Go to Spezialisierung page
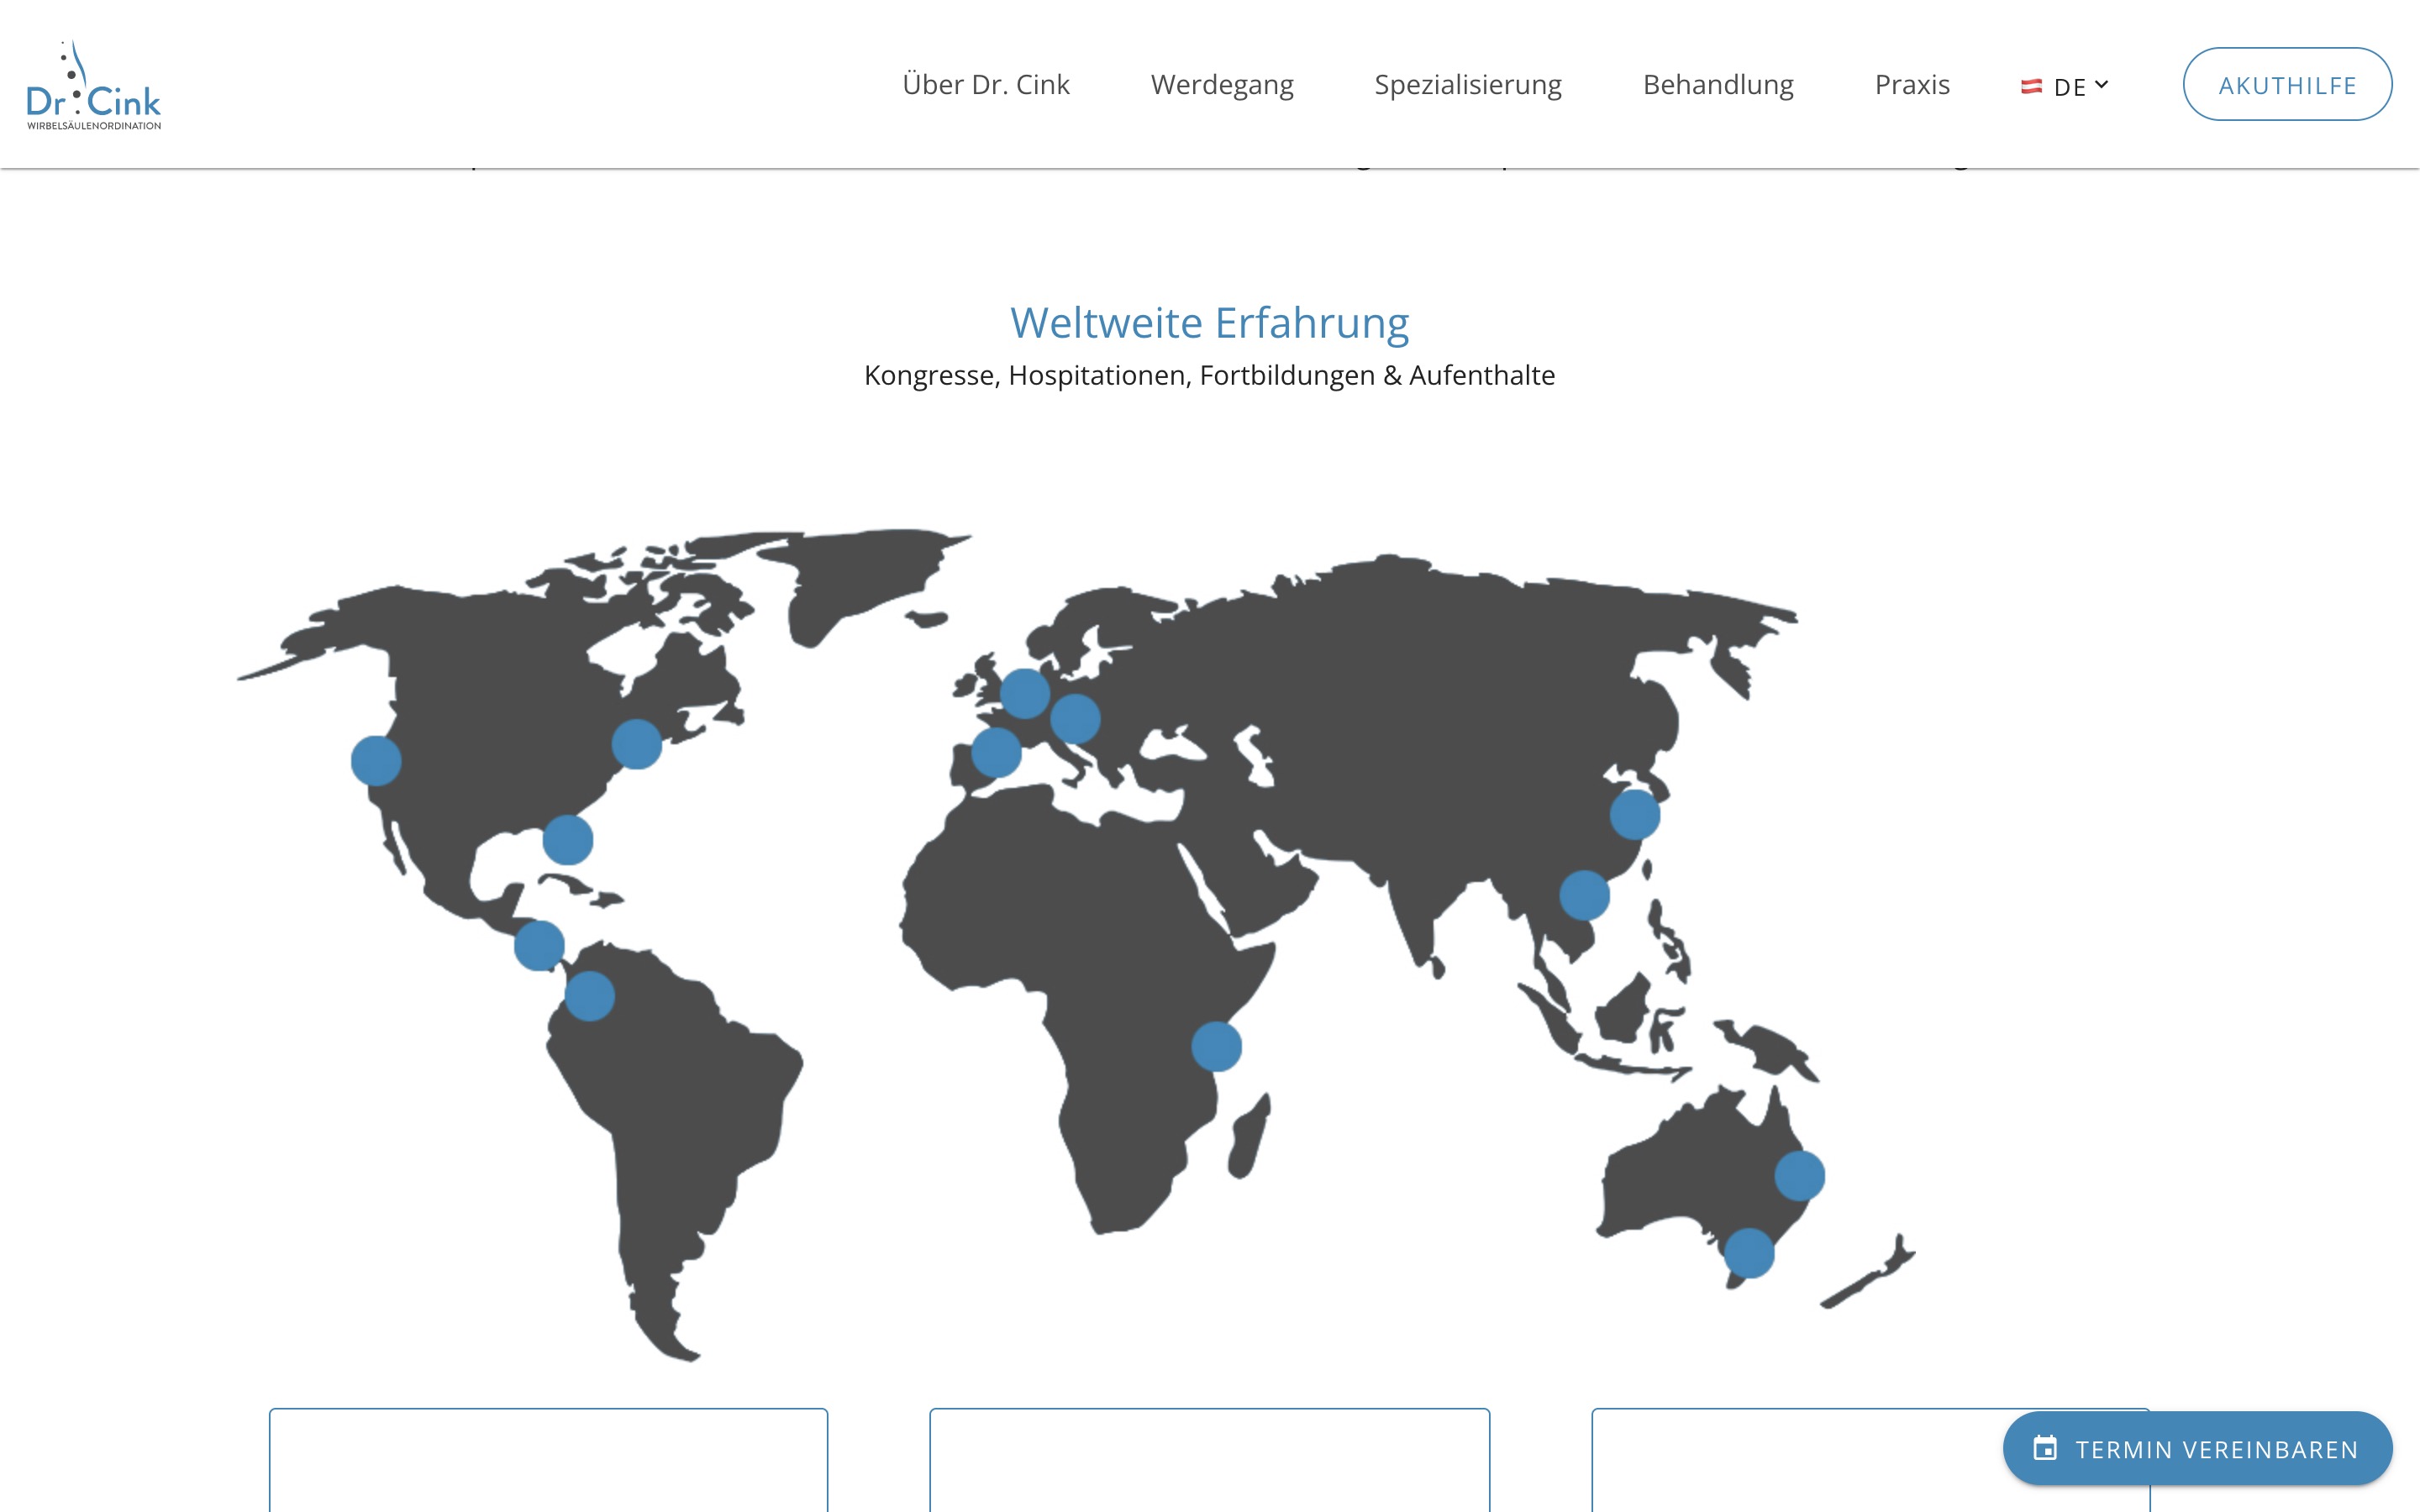2420x1512 pixels. 1467,85
